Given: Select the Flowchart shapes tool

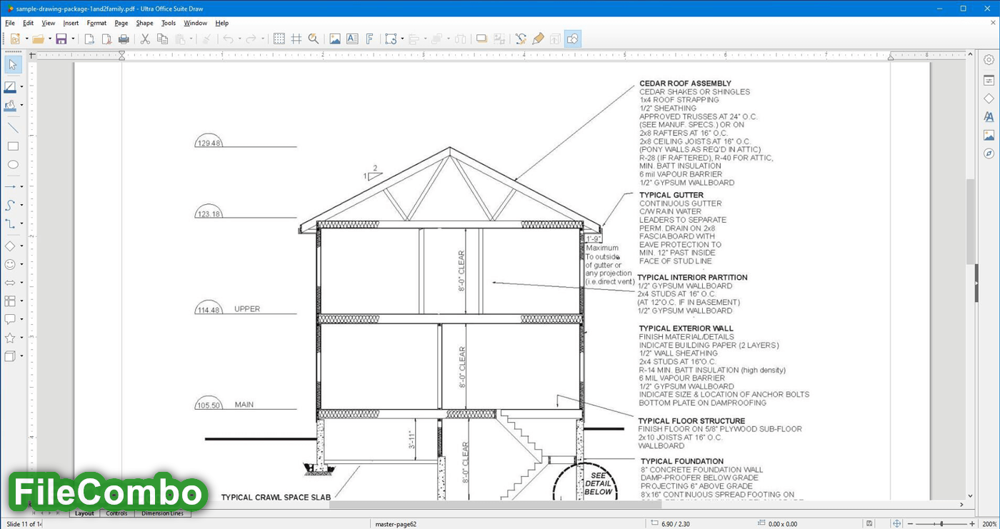Looking at the screenshot, I should [10, 301].
